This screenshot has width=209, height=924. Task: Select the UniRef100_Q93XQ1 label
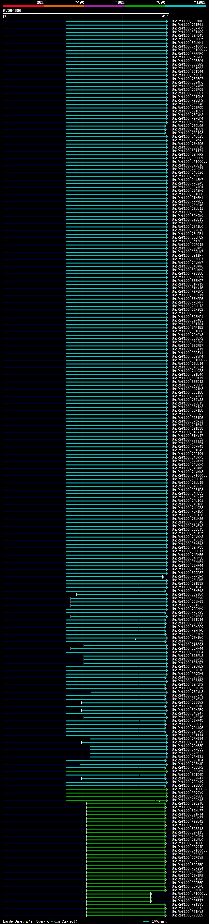[187, 634]
